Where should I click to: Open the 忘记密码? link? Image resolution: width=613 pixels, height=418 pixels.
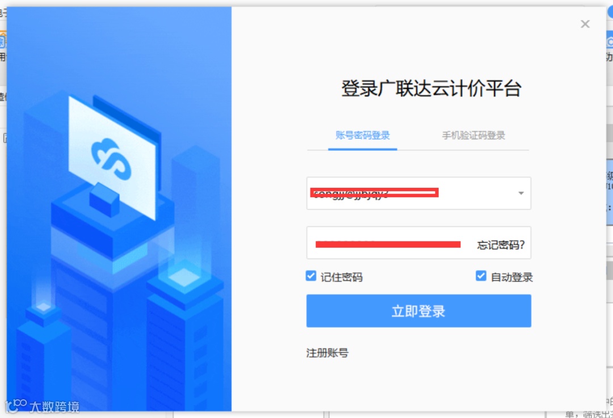[501, 245]
